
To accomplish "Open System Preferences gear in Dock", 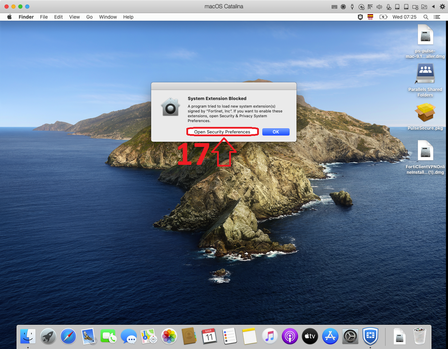I will click(x=350, y=336).
